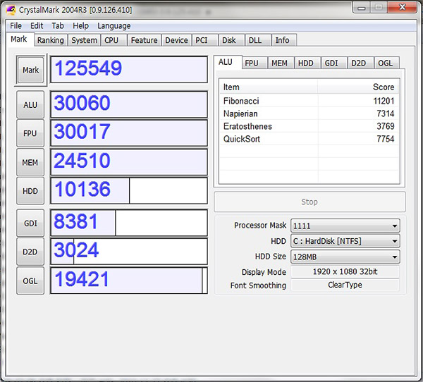Run the FPU benchmark button
The height and width of the screenshot is (382, 423).
click(30, 133)
